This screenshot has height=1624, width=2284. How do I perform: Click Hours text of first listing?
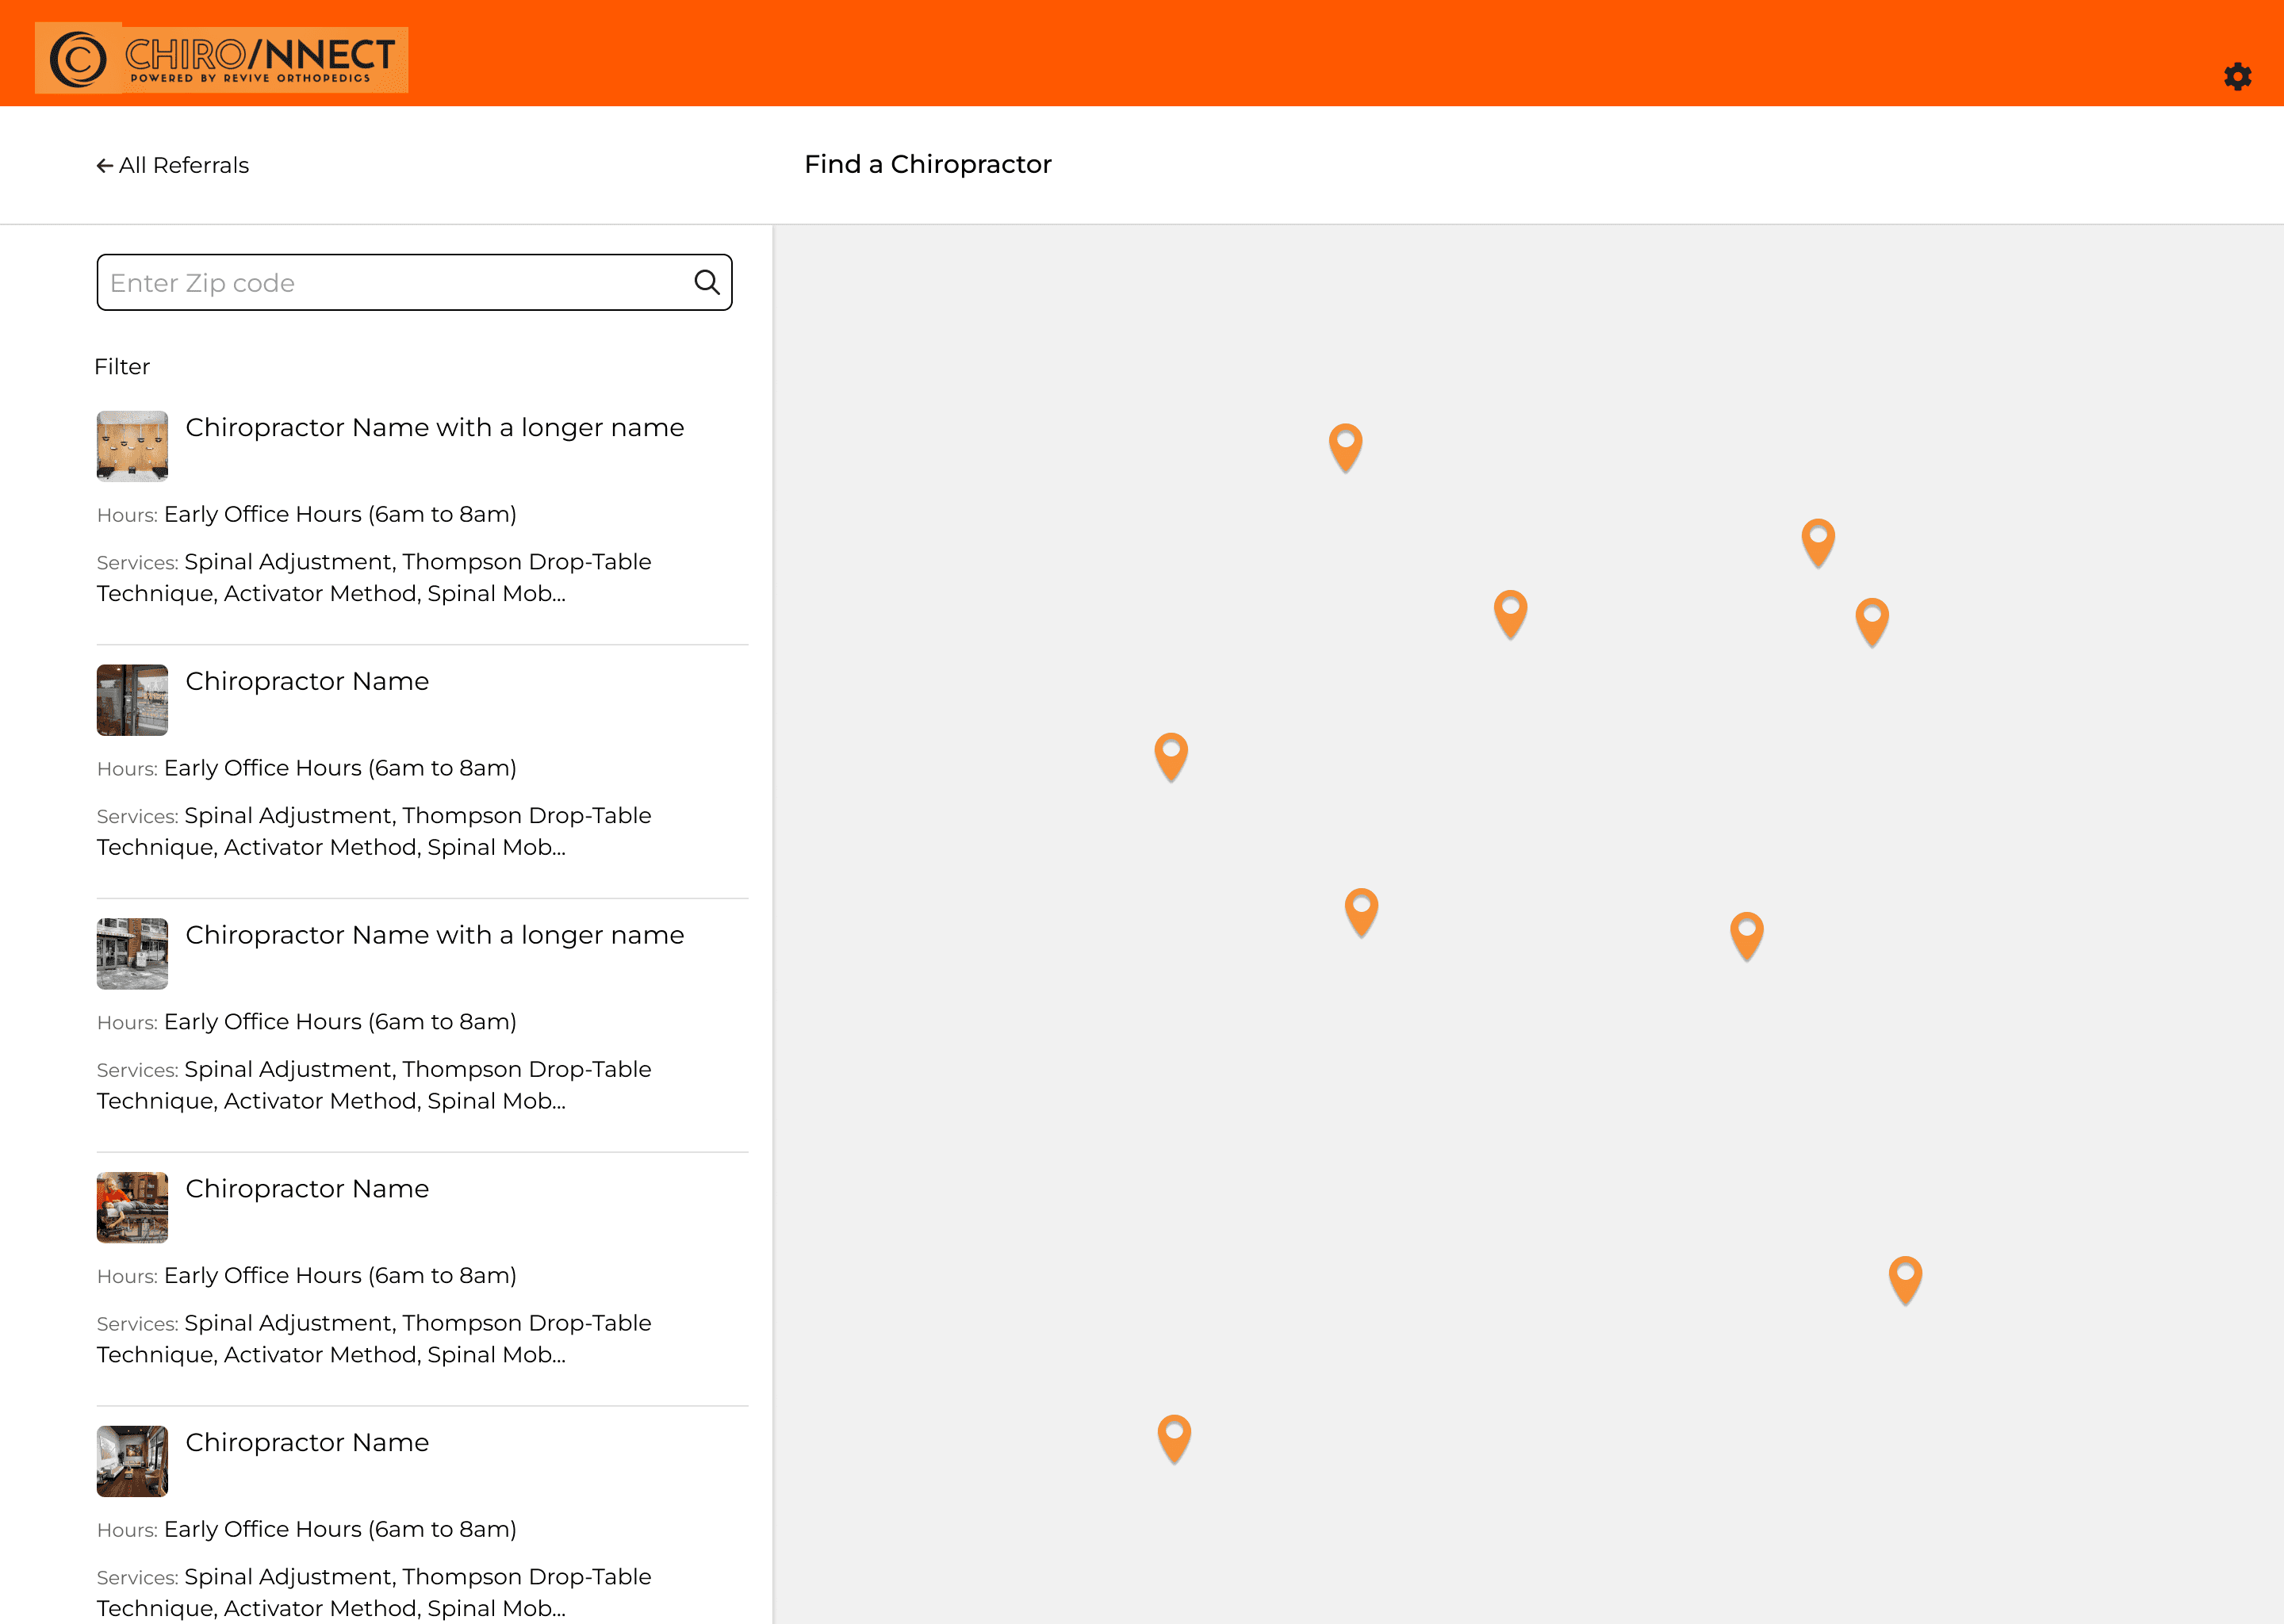click(x=307, y=515)
